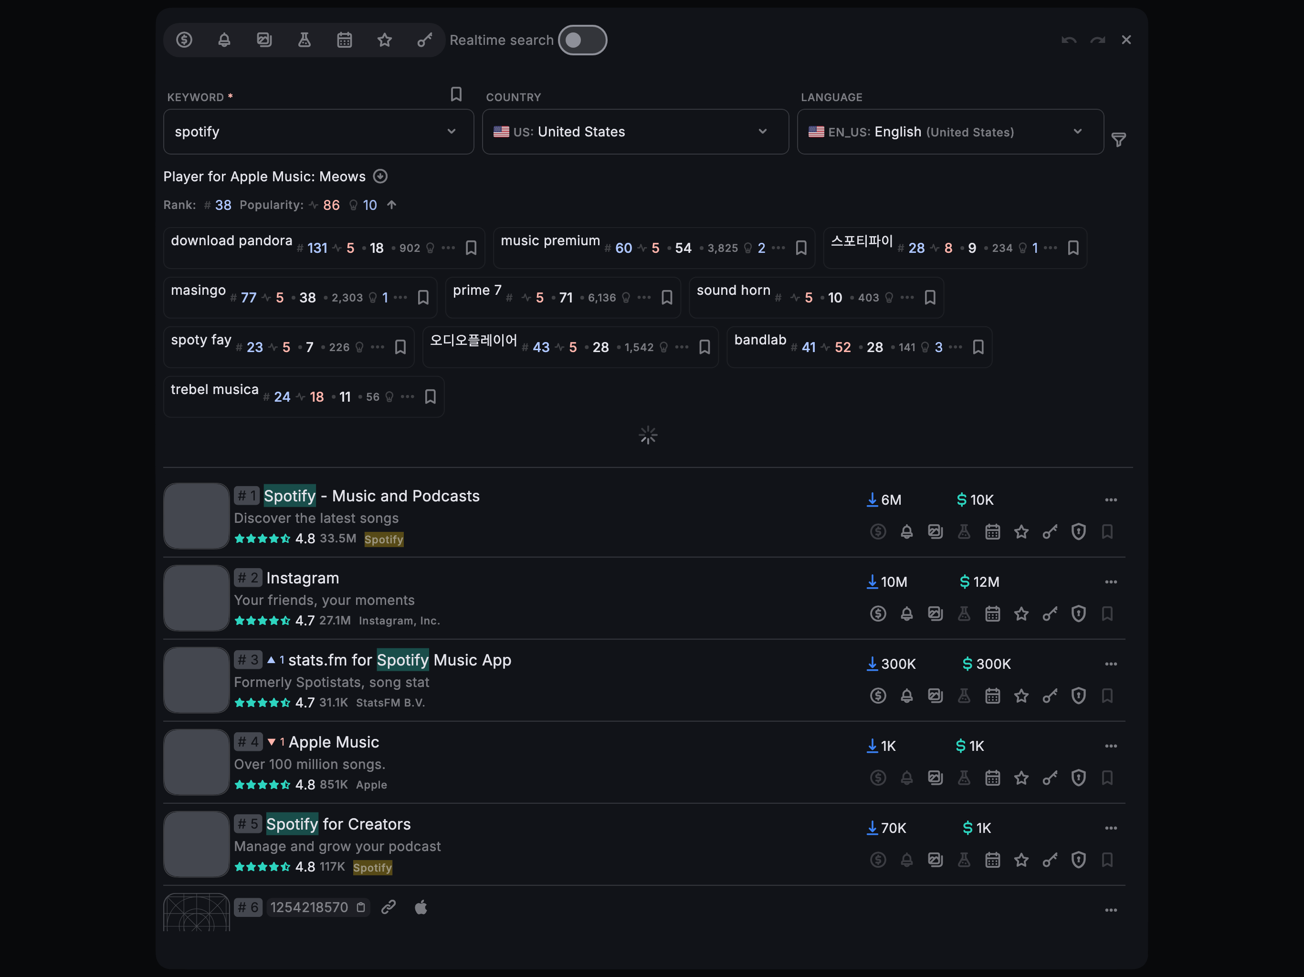
Task: Open the chart image icon in Apple Music row
Action: pyautogui.click(x=935, y=777)
